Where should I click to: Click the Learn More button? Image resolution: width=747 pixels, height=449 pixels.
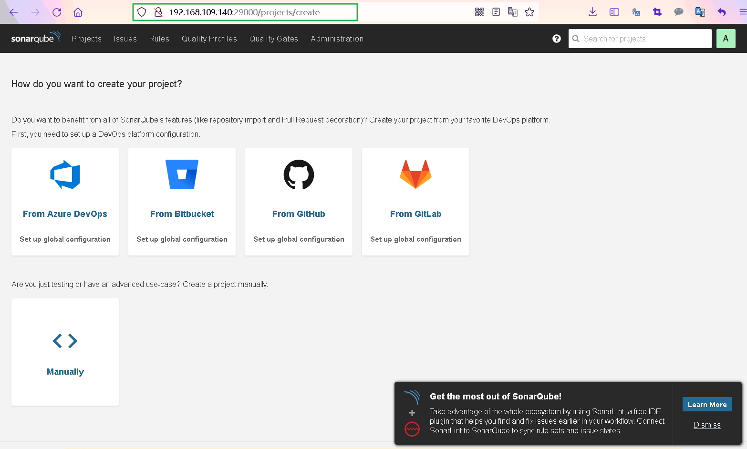pyautogui.click(x=707, y=404)
